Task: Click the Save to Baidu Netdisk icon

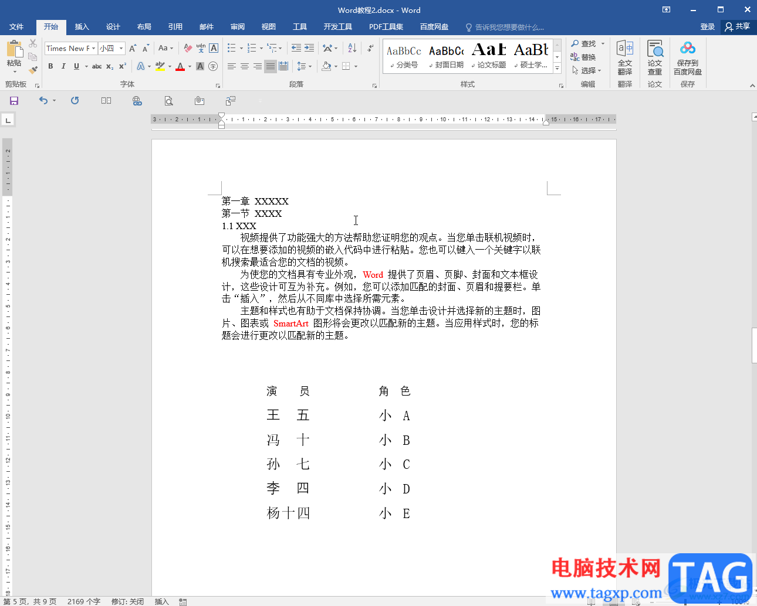Action: point(688,58)
